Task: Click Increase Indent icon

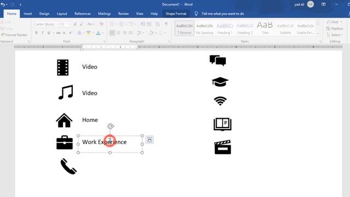Action: tap(149, 24)
